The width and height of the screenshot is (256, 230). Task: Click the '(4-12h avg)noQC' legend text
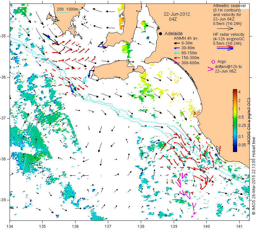click(x=229, y=39)
